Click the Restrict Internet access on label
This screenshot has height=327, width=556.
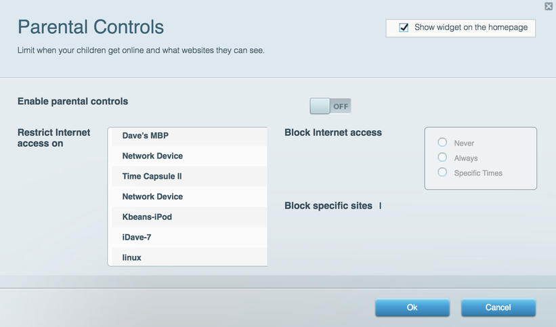[x=54, y=138]
